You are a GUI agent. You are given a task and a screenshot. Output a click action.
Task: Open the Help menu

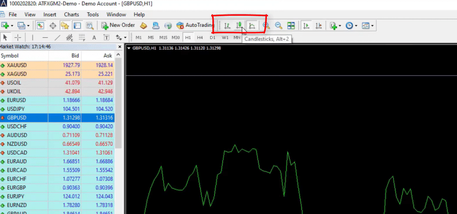pyautogui.click(x=139, y=15)
